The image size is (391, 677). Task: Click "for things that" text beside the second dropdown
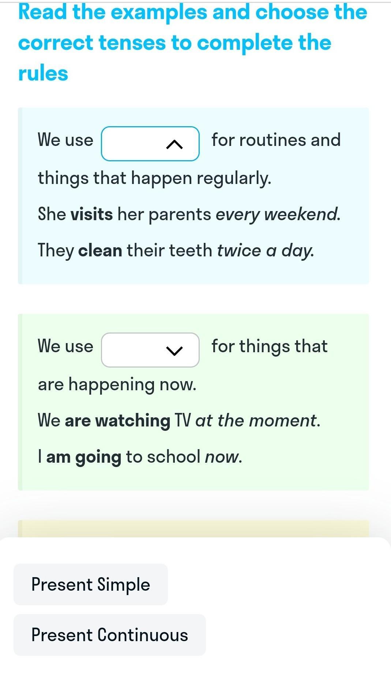(x=269, y=346)
